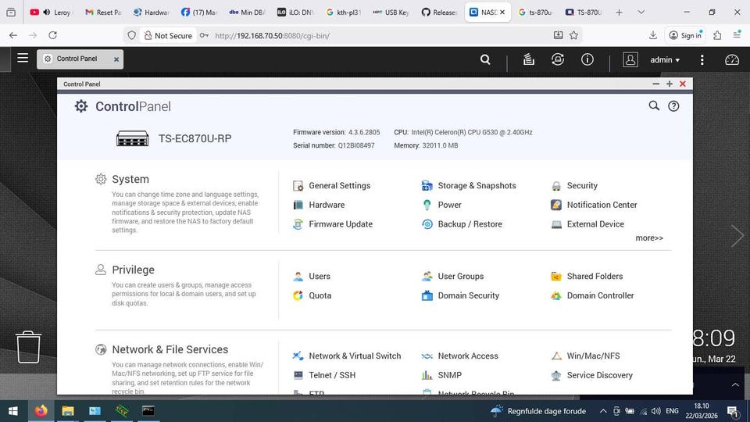Open Hardware settings

[x=319, y=205]
